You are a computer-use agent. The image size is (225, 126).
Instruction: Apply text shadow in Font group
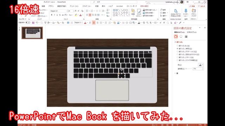coord(60,15)
